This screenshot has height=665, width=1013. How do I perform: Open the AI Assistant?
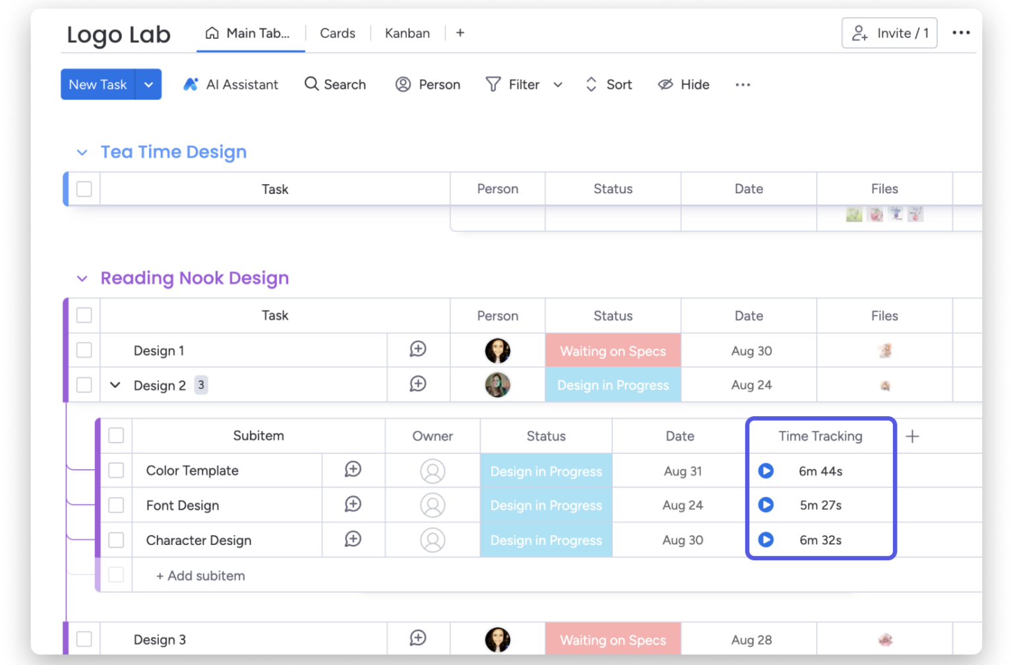tap(230, 84)
